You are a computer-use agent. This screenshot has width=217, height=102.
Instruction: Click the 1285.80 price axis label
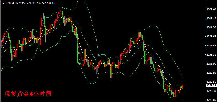[211, 73]
